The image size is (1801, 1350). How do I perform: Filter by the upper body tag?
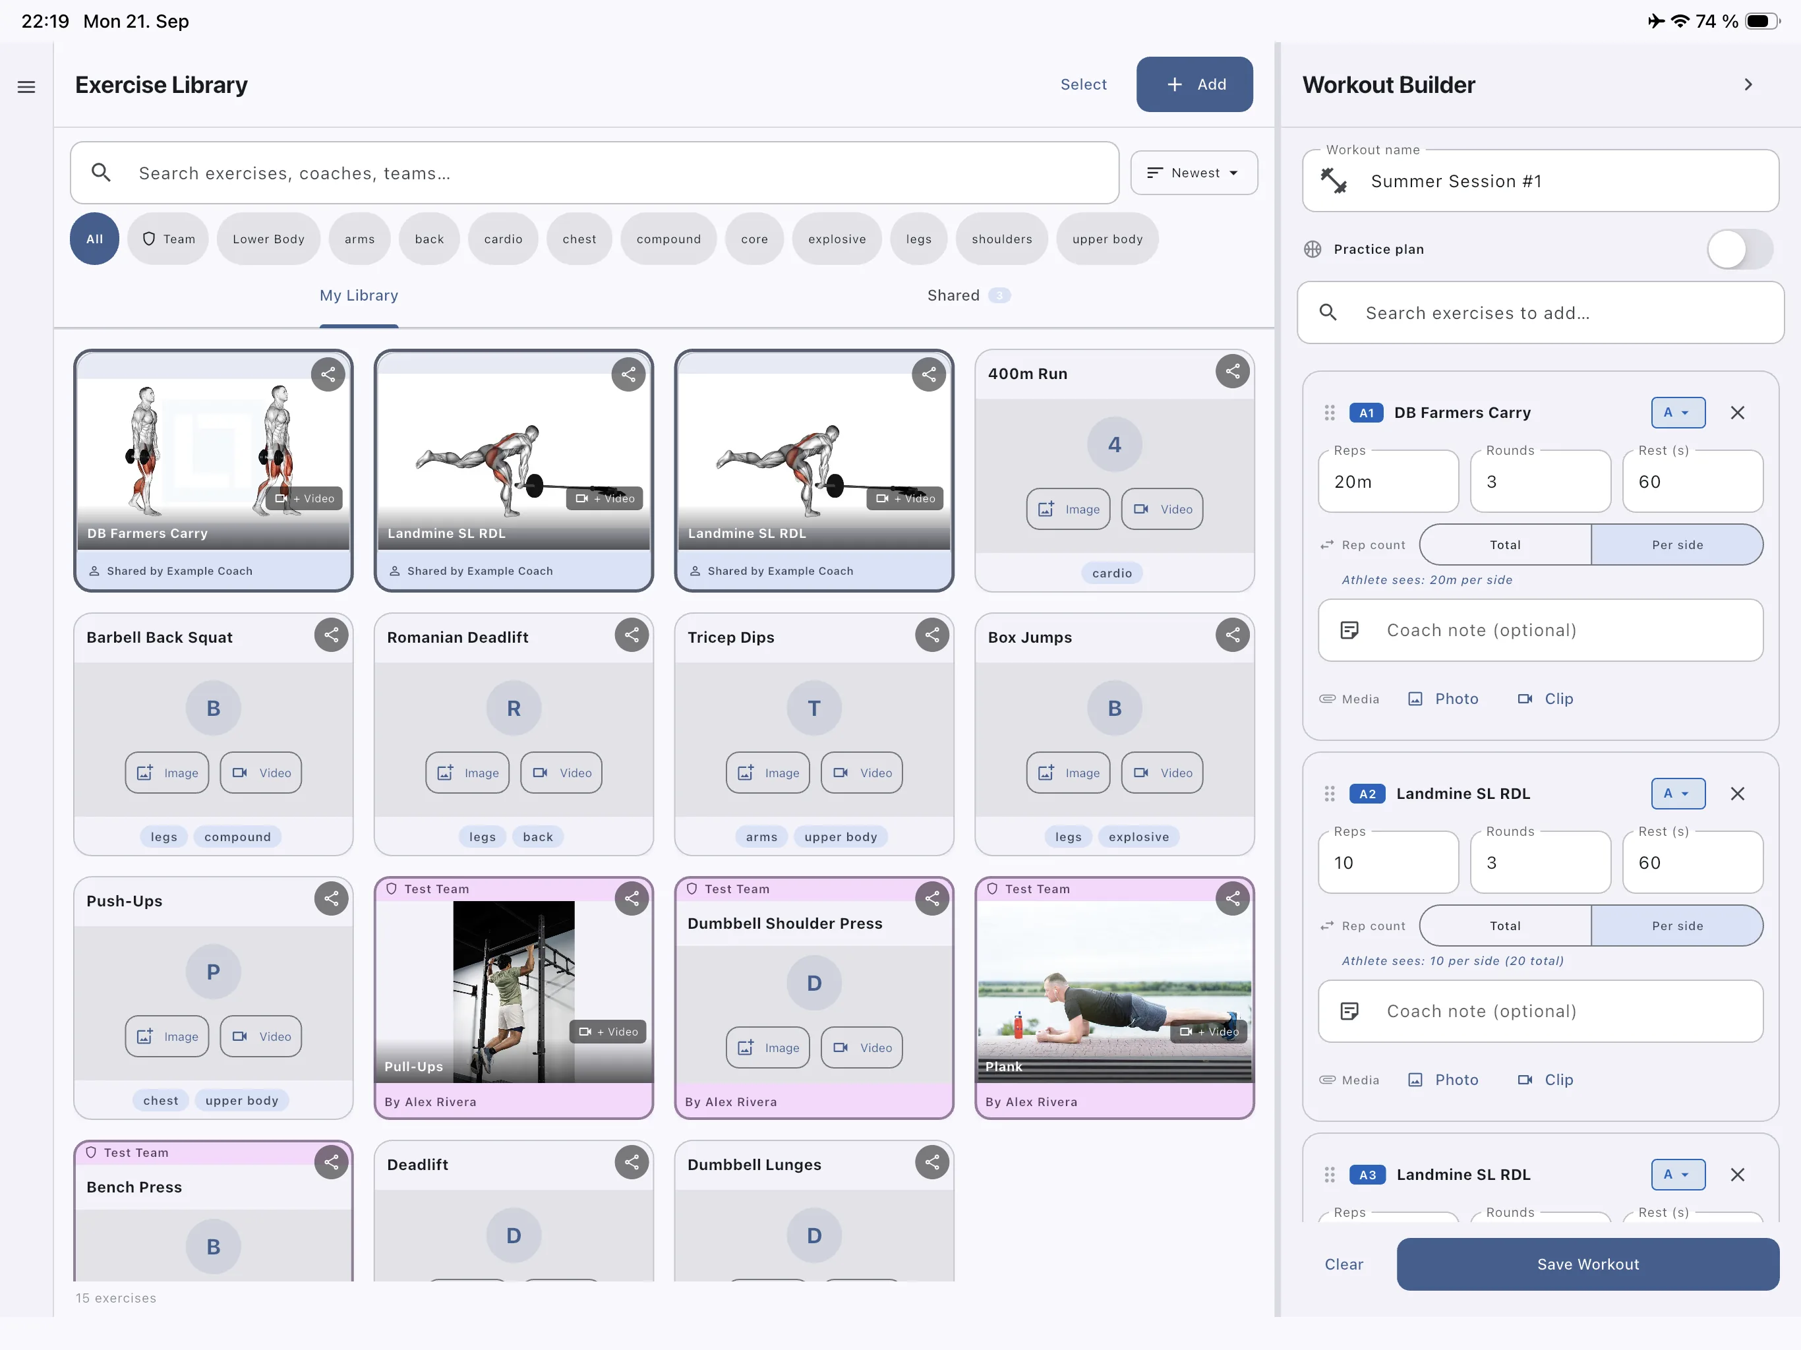point(1107,239)
